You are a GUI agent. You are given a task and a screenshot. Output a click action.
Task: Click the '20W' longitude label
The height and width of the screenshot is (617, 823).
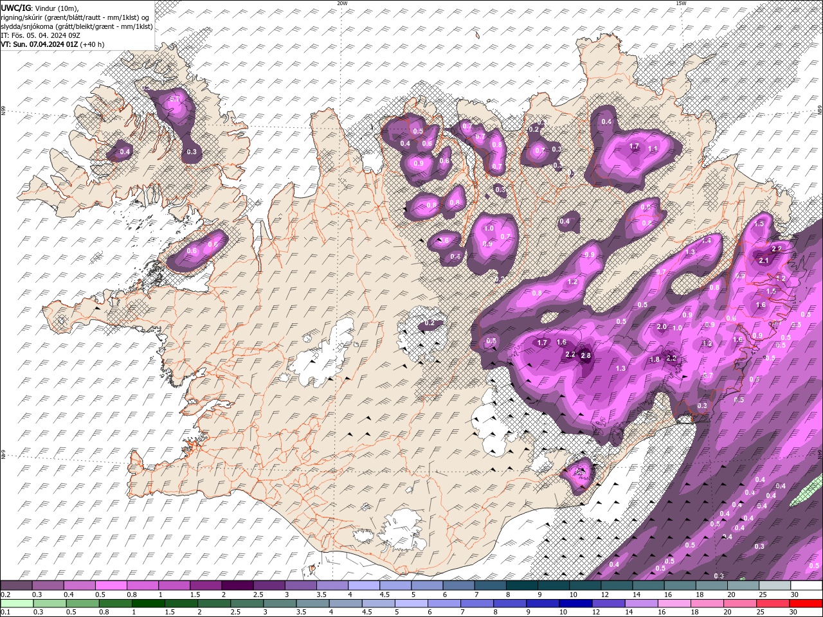click(342, 3)
